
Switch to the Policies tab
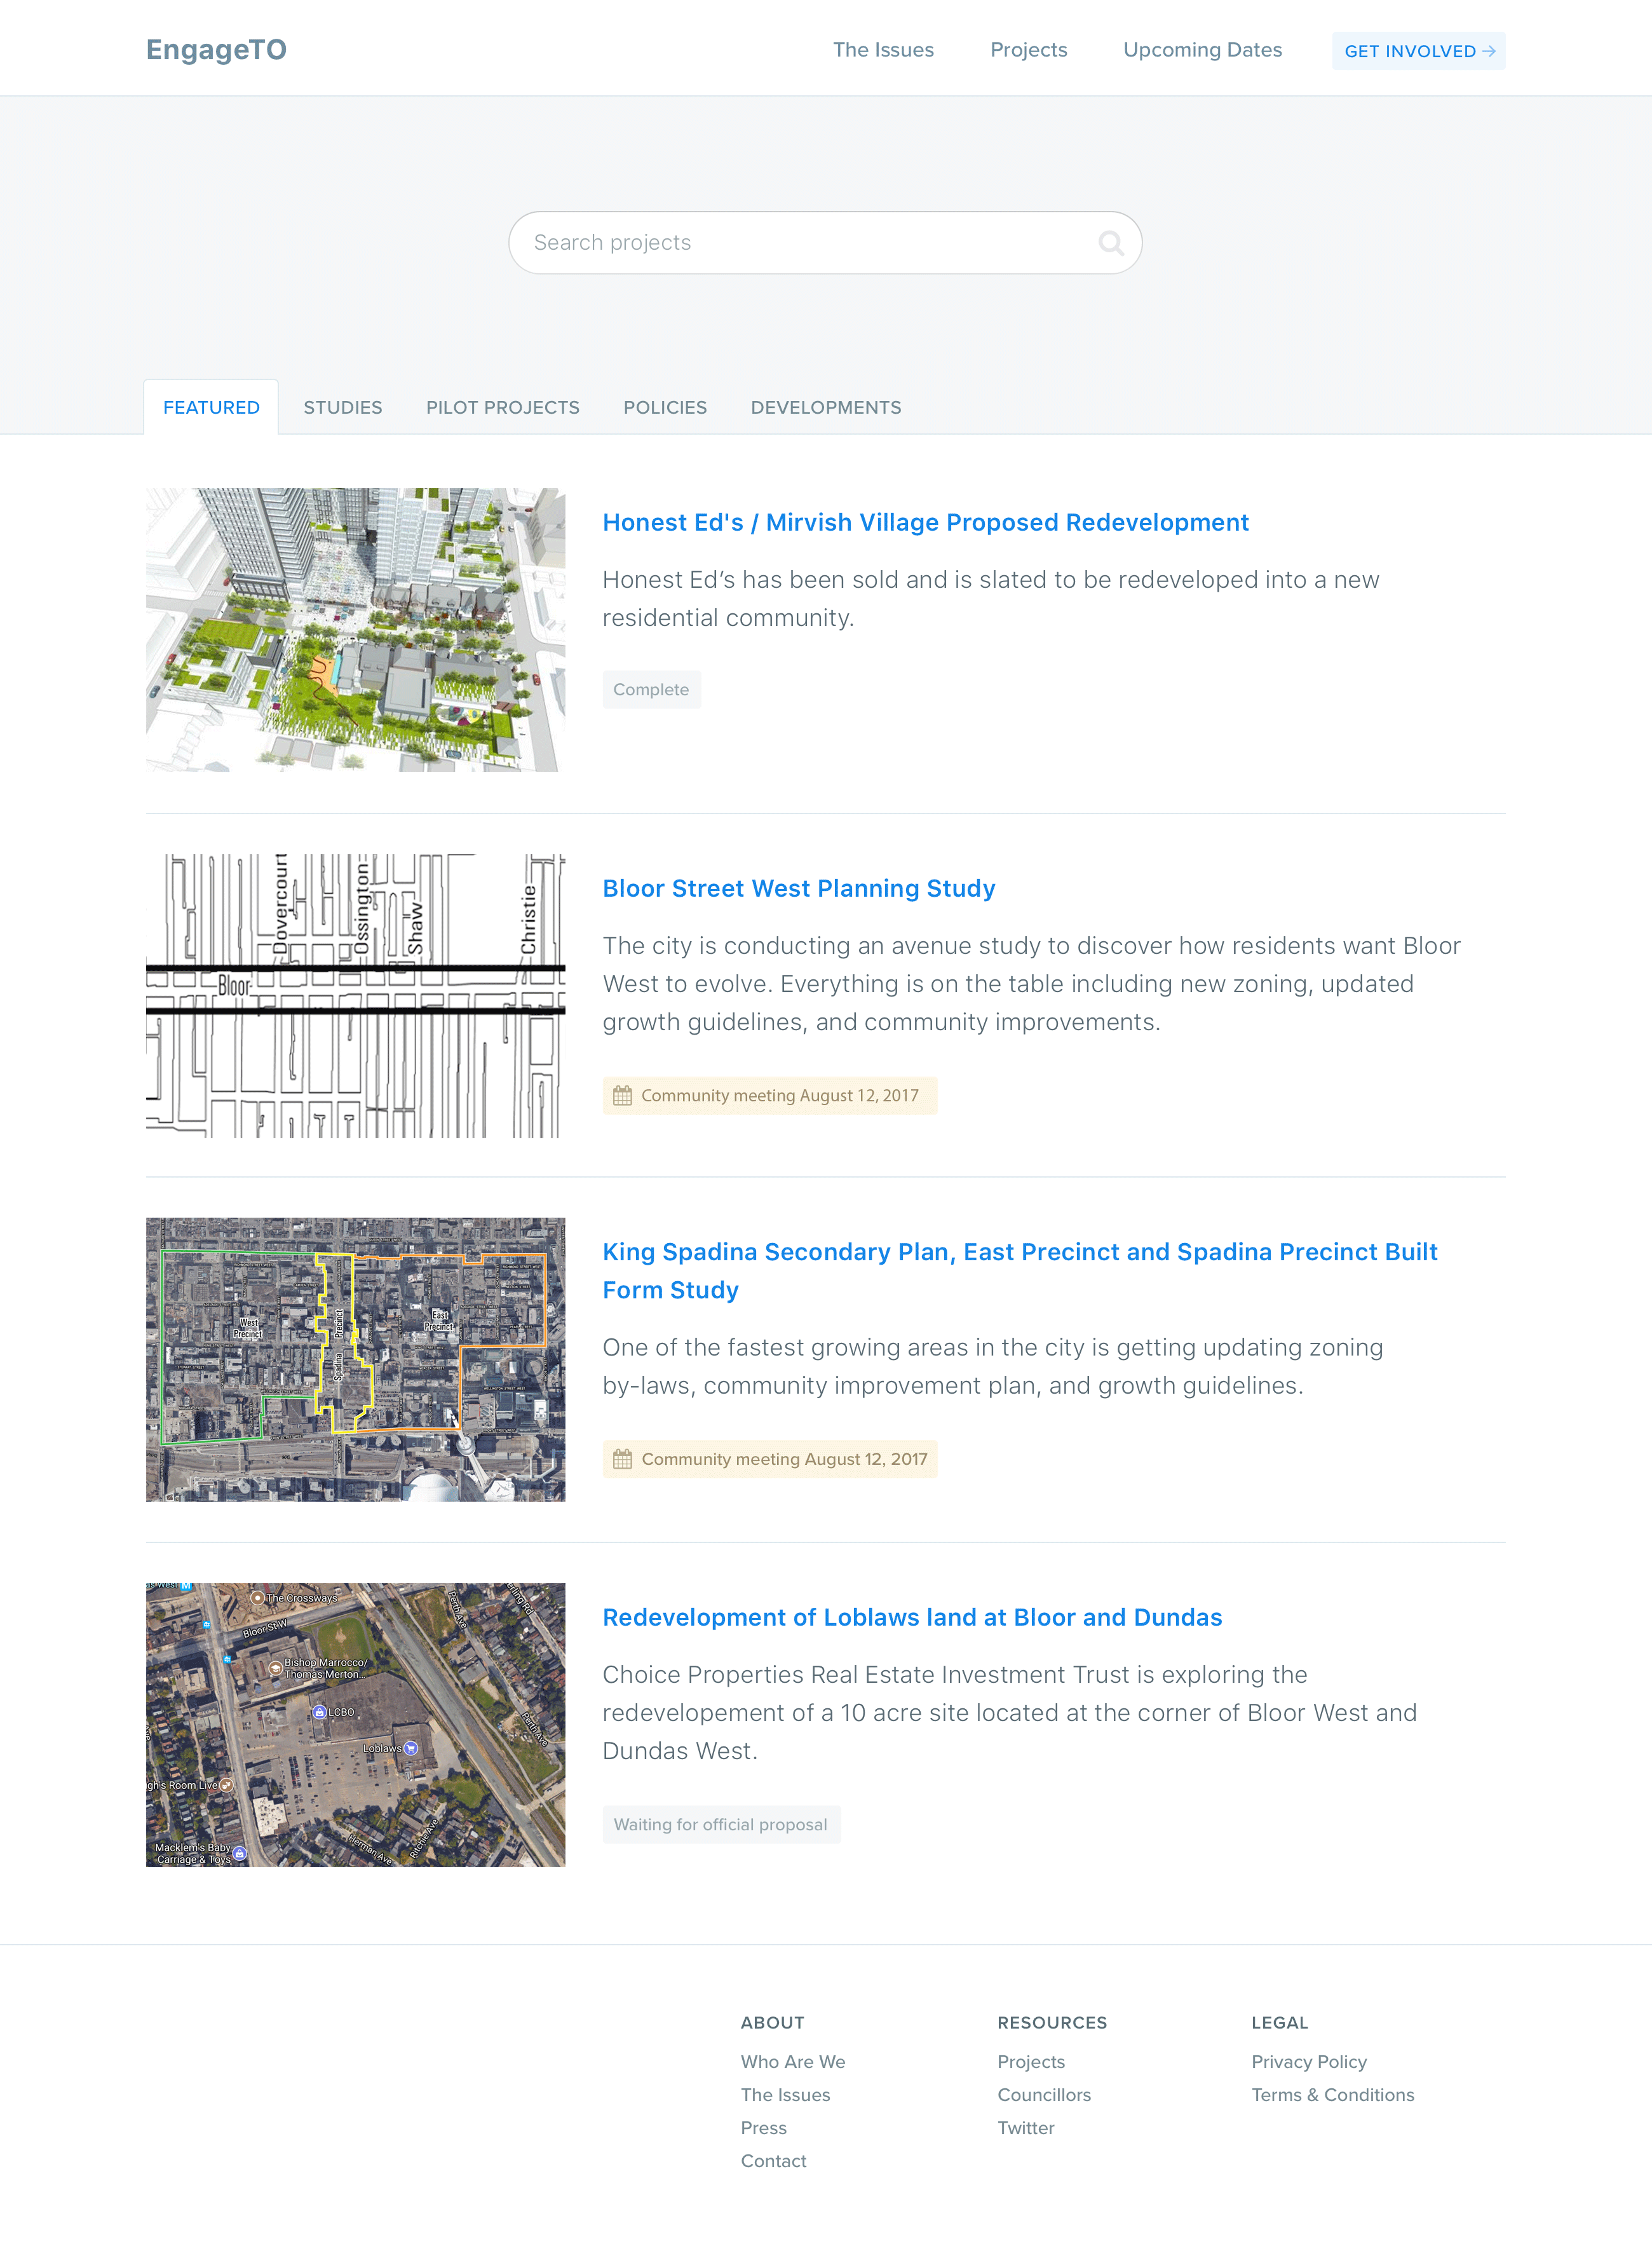click(x=665, y=407)
